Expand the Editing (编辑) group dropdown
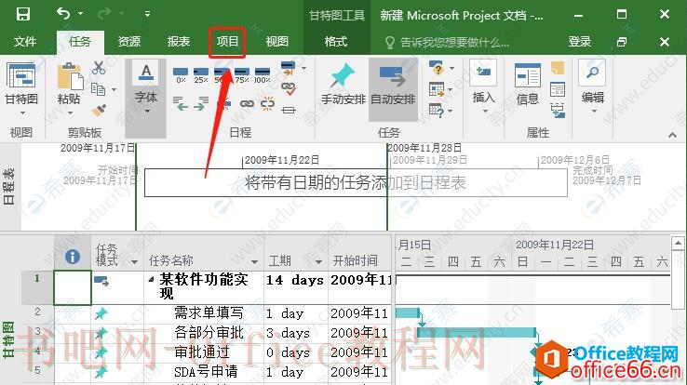687x385 pixels. click(x=594, y=111)
